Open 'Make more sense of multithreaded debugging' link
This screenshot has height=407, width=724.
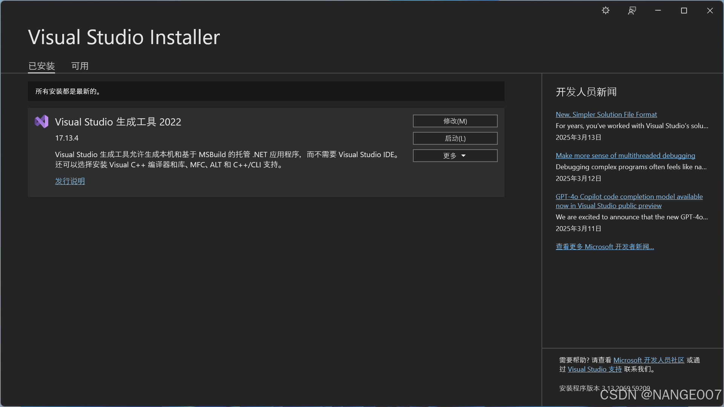(625, 155)
